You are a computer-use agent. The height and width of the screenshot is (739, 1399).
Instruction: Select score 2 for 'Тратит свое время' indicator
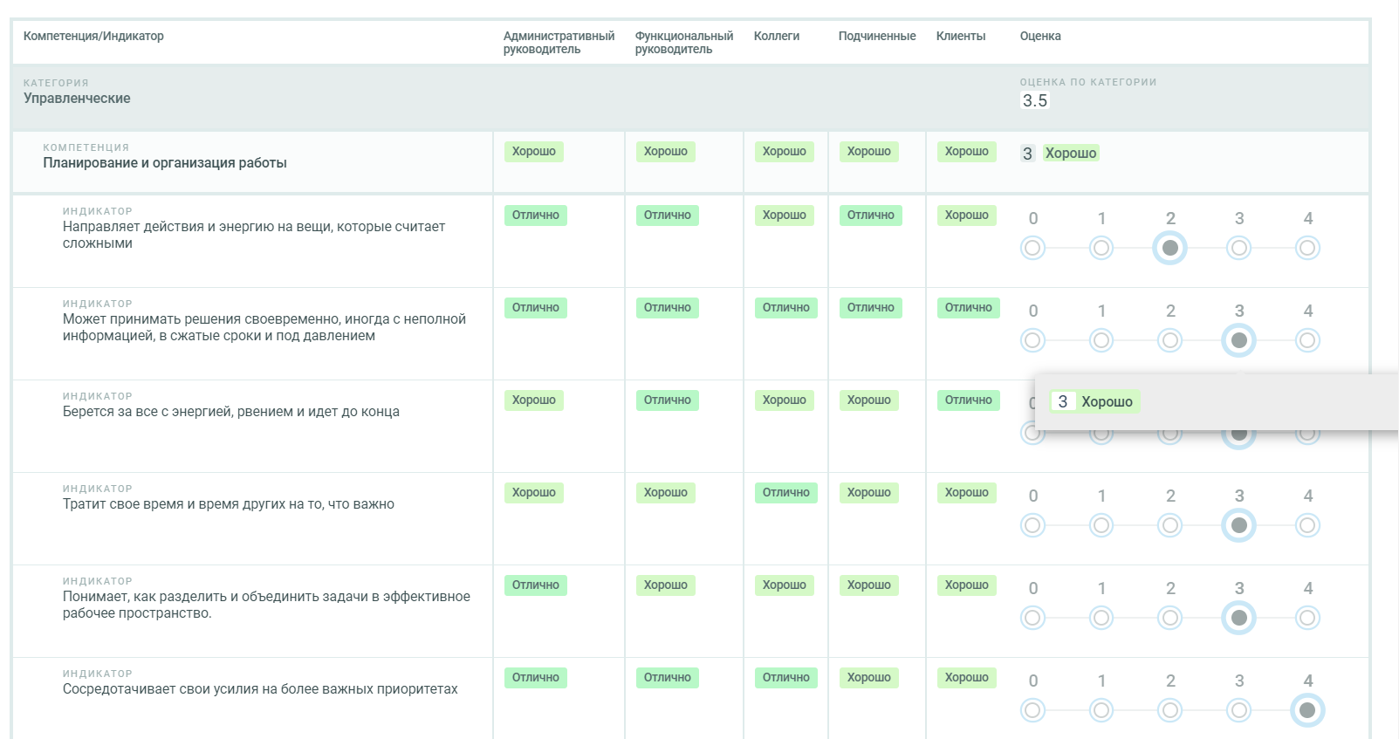[x=1170, y=525]
